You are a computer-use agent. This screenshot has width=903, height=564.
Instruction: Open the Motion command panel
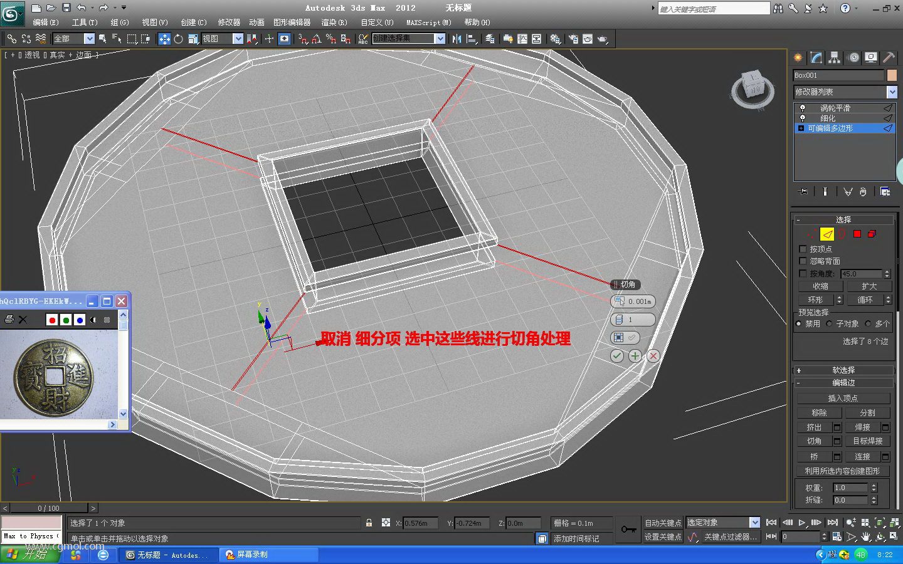click(x=853, y=58)
